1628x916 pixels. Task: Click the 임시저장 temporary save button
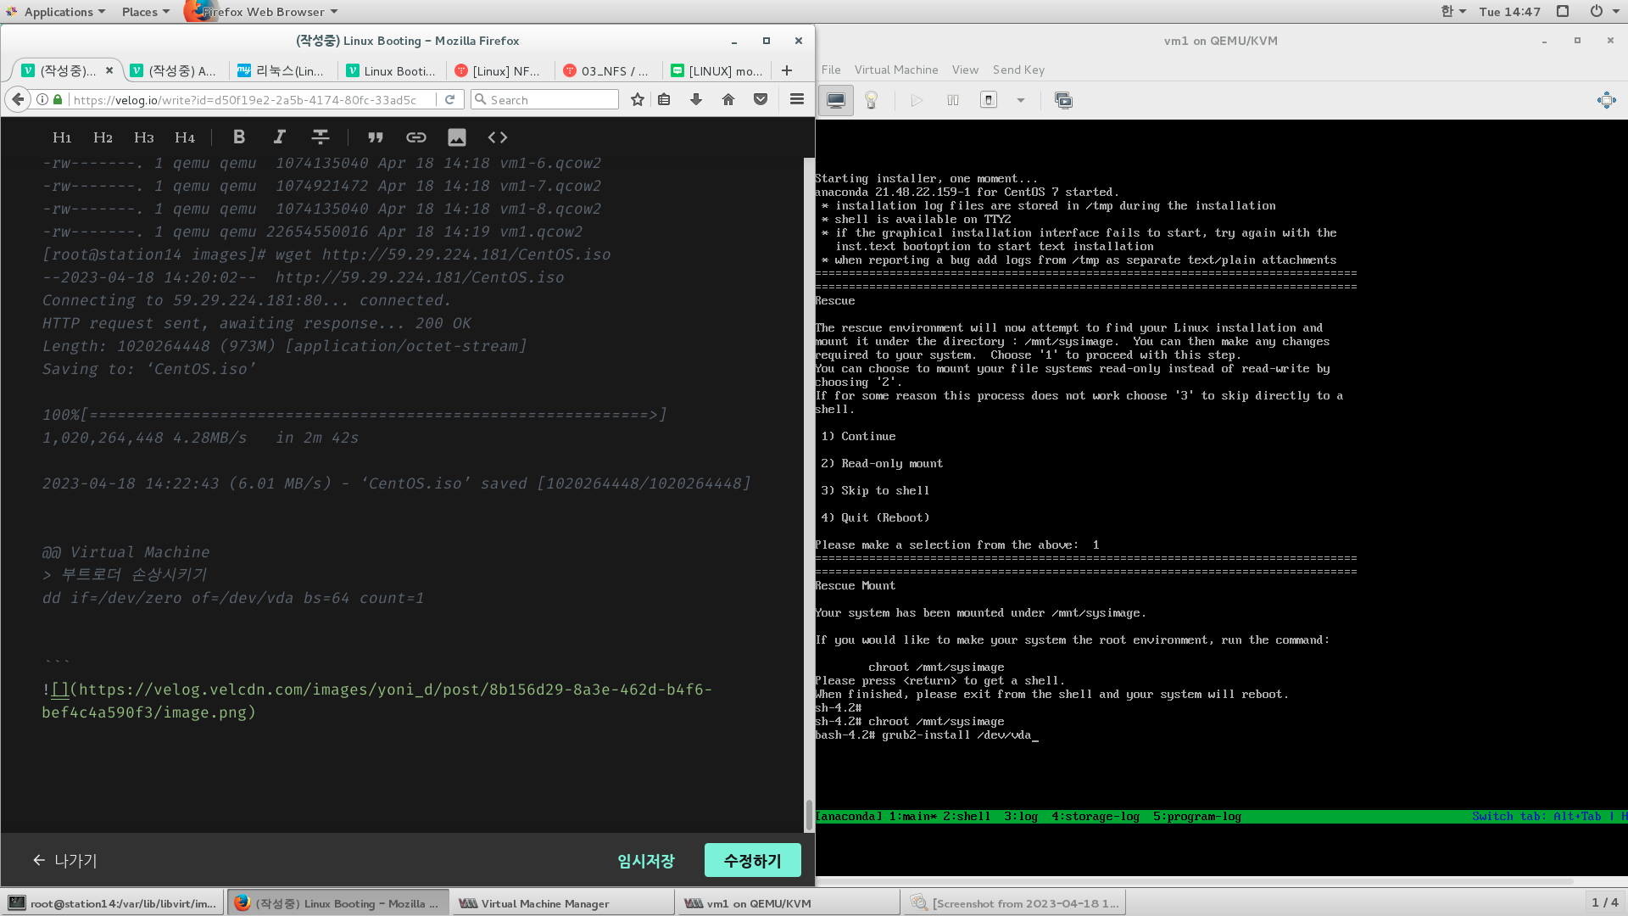tap(645, 860)
